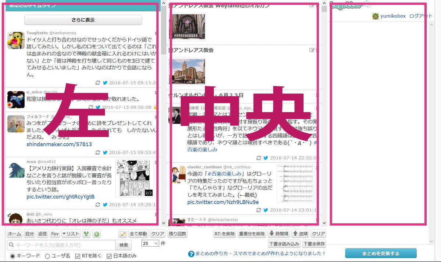Click the keyword search input field
Viewport: 441px width, 262px height.
click(61, 245)
